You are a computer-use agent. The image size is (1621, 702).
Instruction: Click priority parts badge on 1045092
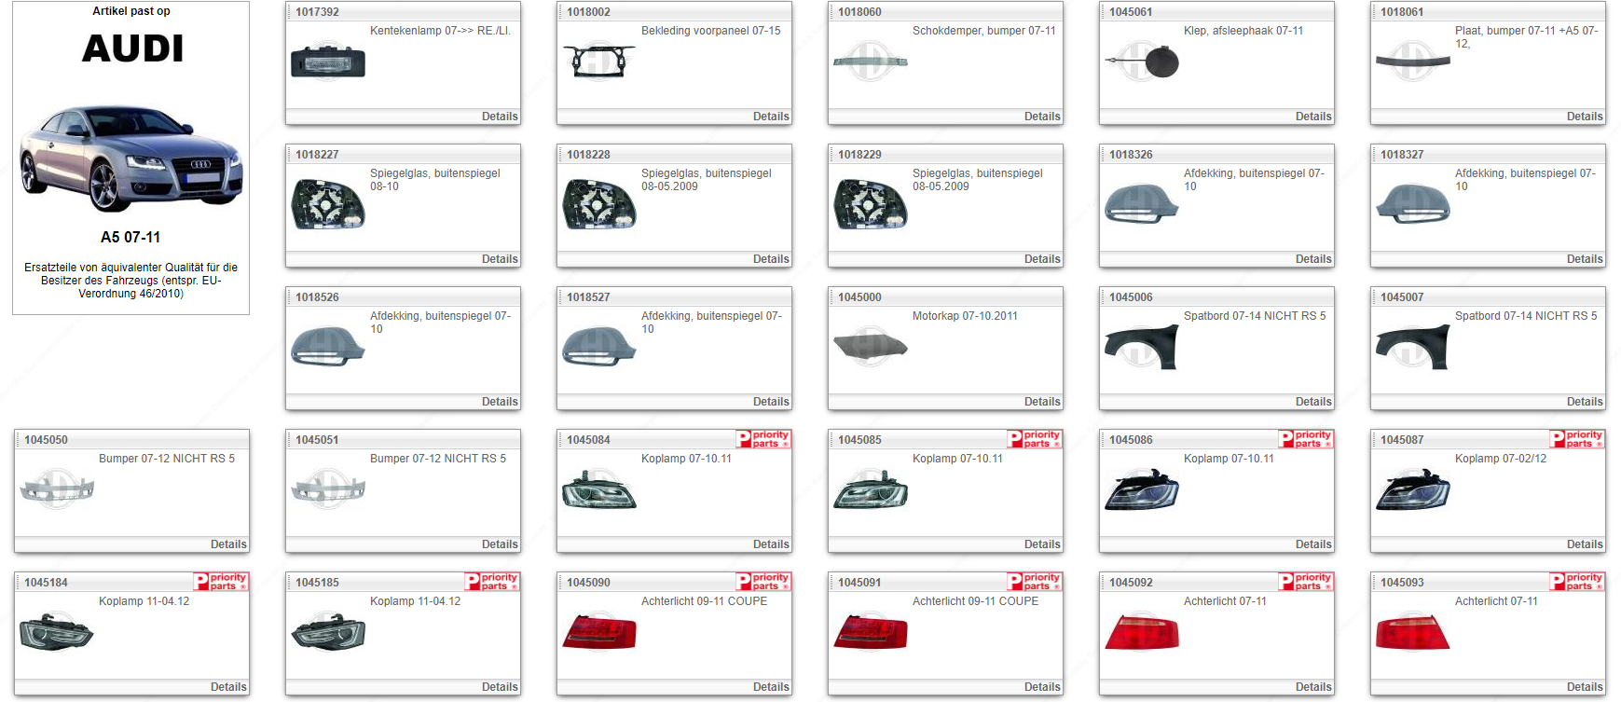(x=1306, y=582)
